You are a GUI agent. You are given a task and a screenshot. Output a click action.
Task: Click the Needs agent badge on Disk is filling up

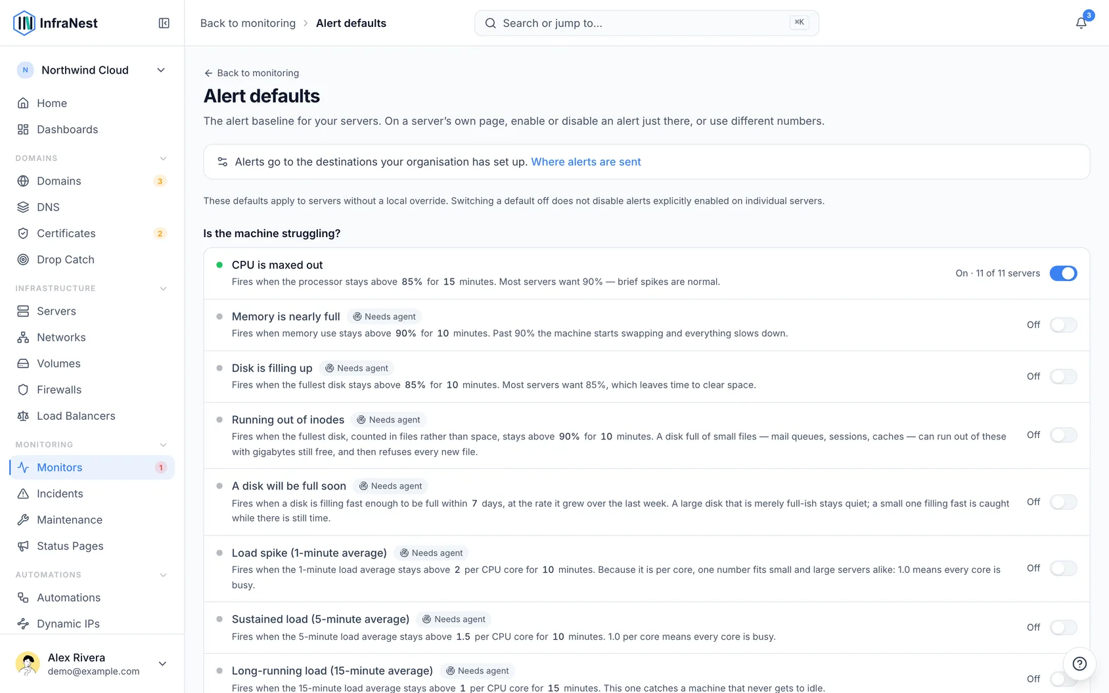coord(357,369)
